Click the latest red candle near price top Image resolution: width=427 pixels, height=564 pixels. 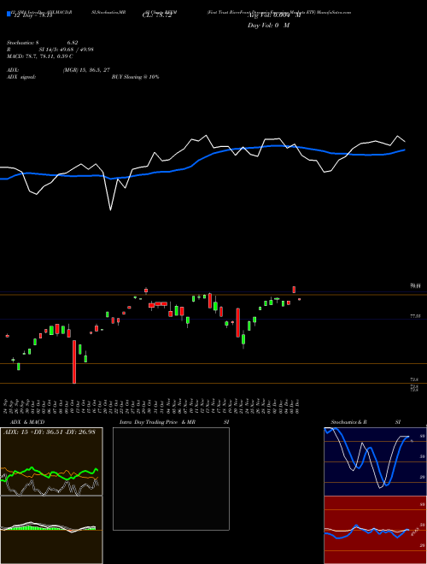(294, 290)
